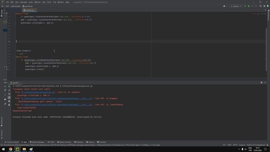This screenshot has width=270, height=152.
Task: Click the volume icon in system tray
Action: pos(246,149)
